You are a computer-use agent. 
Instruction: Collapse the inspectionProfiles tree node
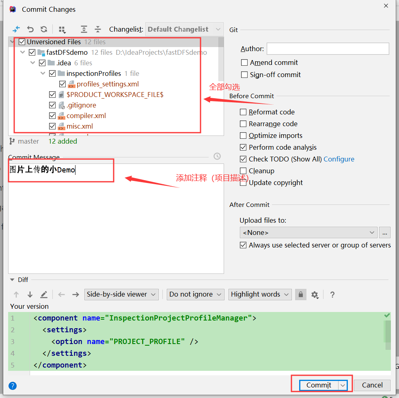pyautogui.click(x=43, y=73)
